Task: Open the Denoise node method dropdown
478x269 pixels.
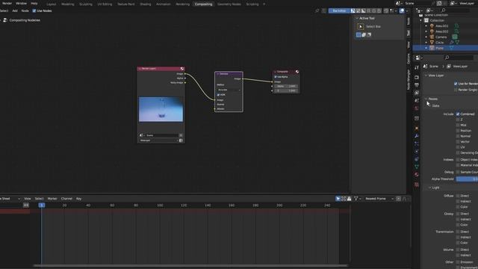Action: click(229, 90)
